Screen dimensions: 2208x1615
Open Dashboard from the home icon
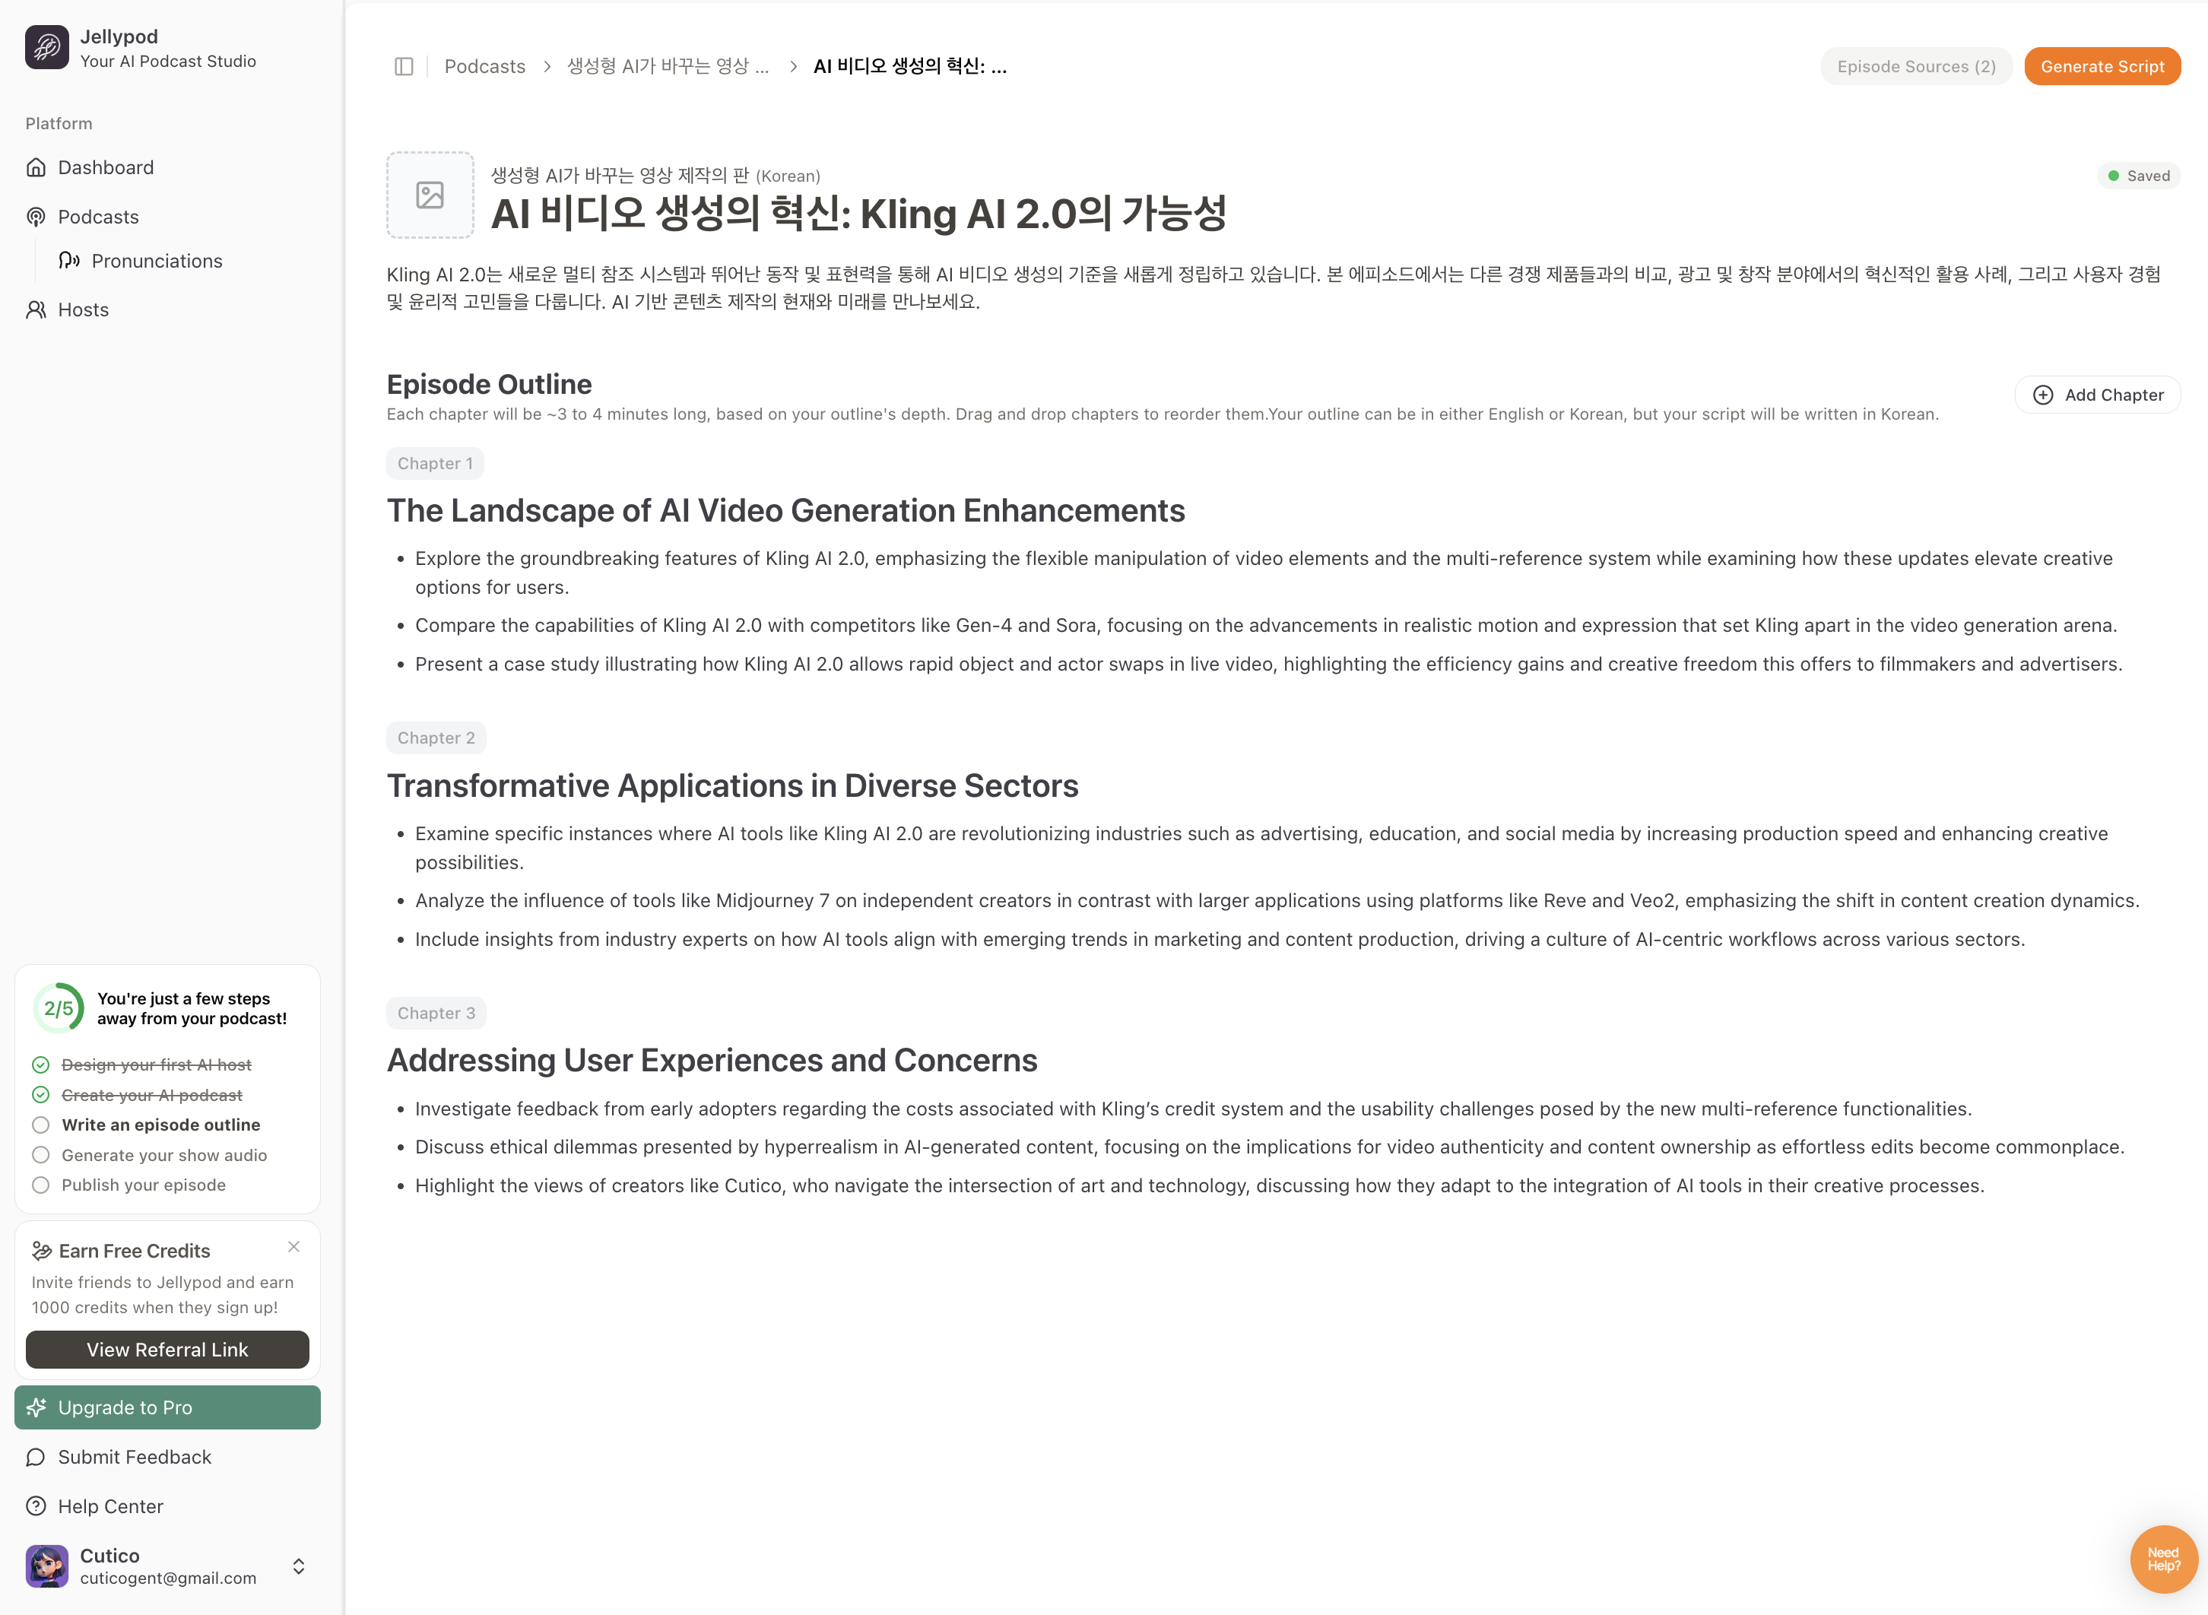36,167
